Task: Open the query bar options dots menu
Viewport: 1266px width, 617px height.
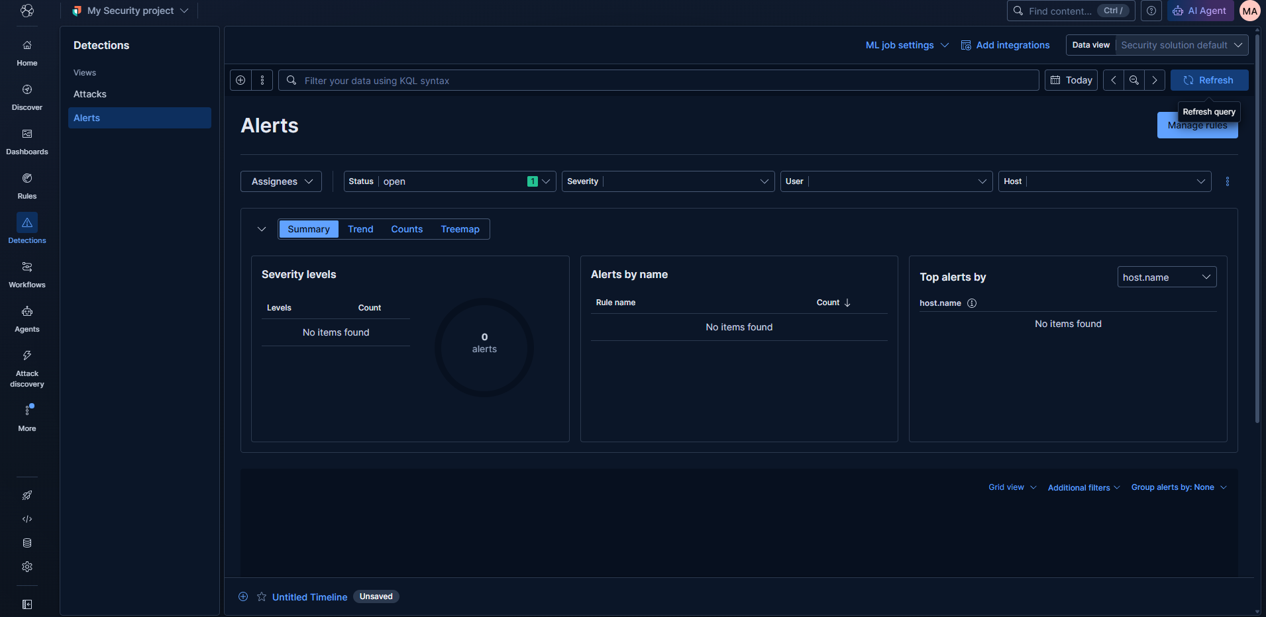Action: click(262, 80)
